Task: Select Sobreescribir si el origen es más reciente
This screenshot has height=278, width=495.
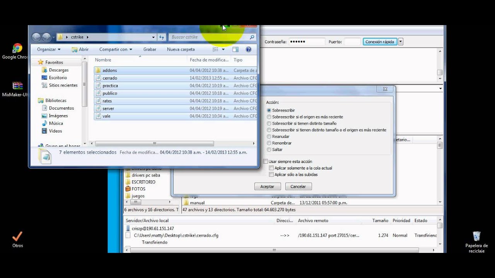Action: click(269, 117)
